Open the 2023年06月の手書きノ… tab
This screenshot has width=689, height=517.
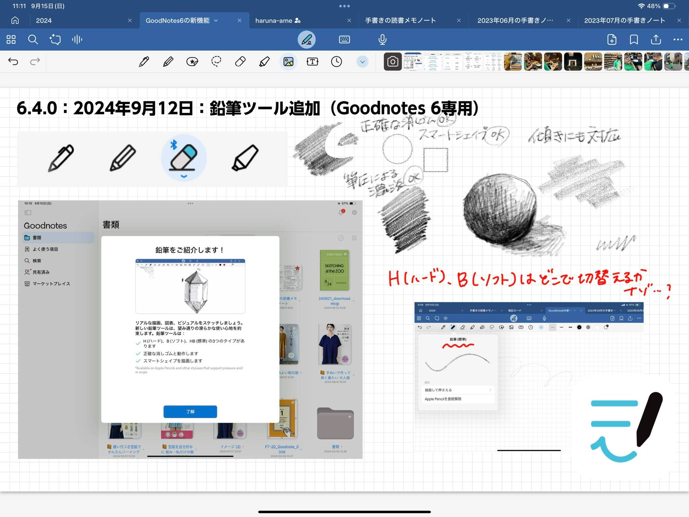515,21
